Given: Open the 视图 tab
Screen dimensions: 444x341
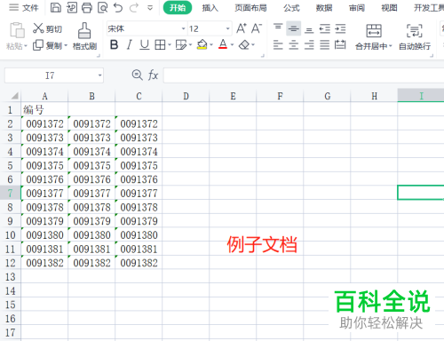Looking at the screenshot, I should pyautogui.click(x=389, y=8).
